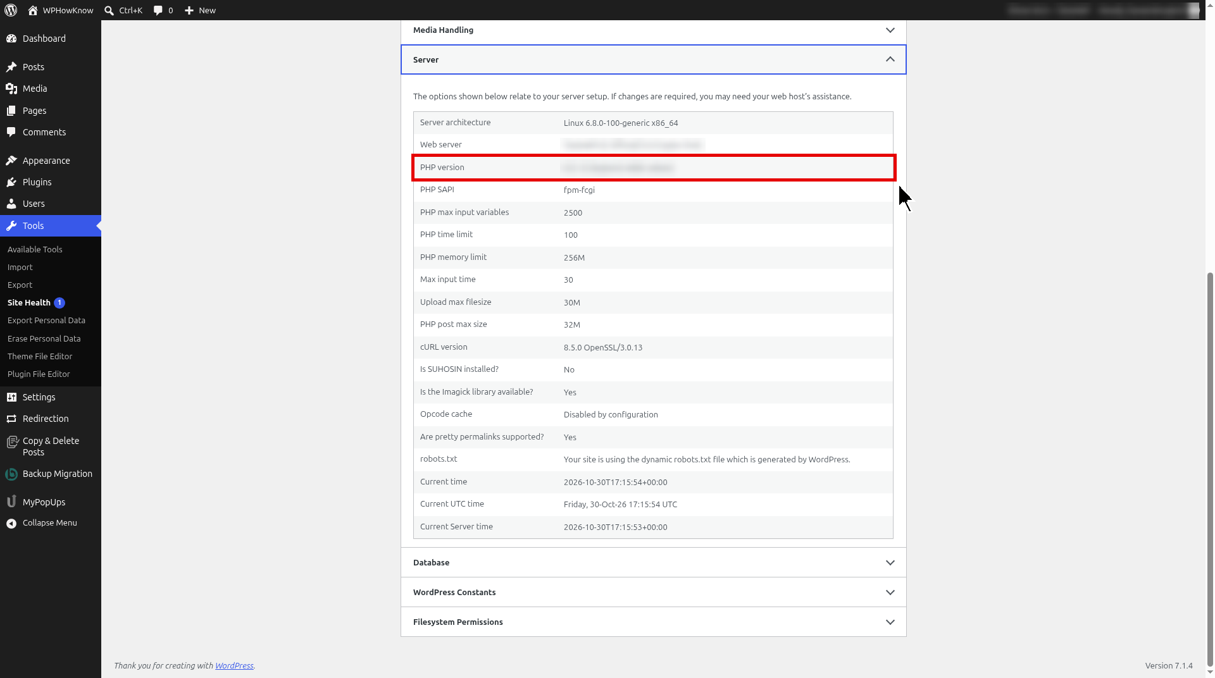Select the Current UTC time value
Screen dimensions: 1215x678
click(x=620, y=504)
